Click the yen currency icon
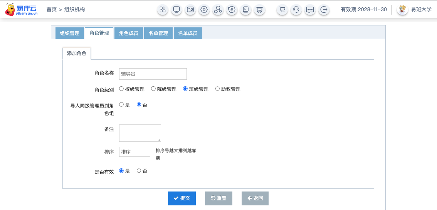 232,10
